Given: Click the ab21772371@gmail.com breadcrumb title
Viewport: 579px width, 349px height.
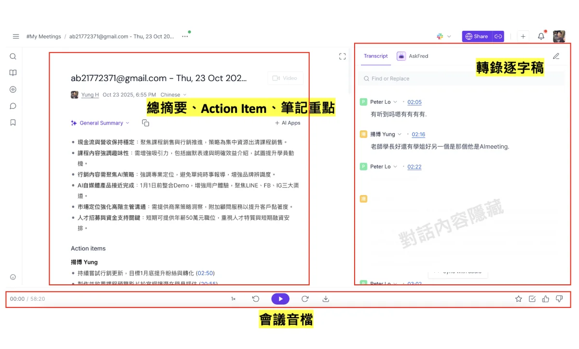Looking at the screenshot, I should [x=122, y=36].
